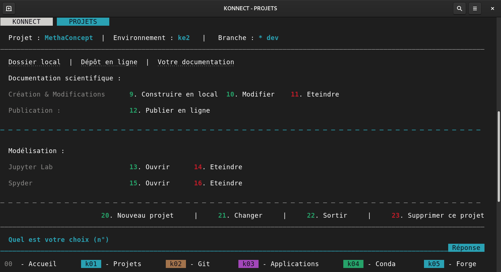The width and height of the screenshot is (501, 272).
Task: Follow the Dépôt en ligne link
Action: 109,62
